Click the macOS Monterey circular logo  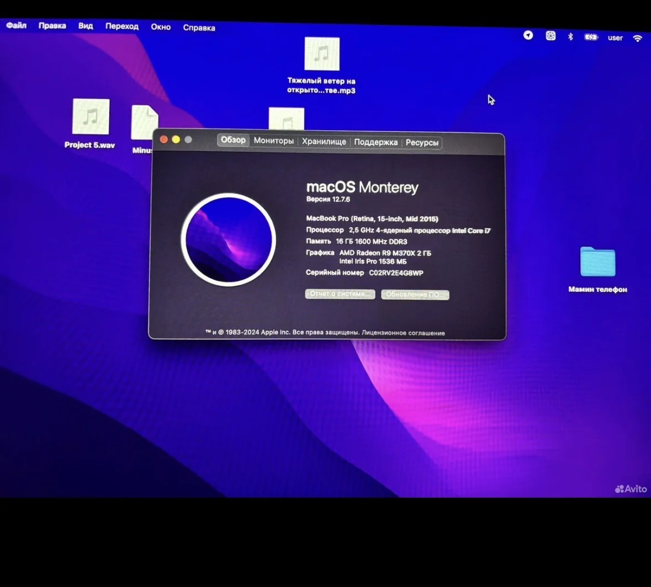(x=229, y=240)
